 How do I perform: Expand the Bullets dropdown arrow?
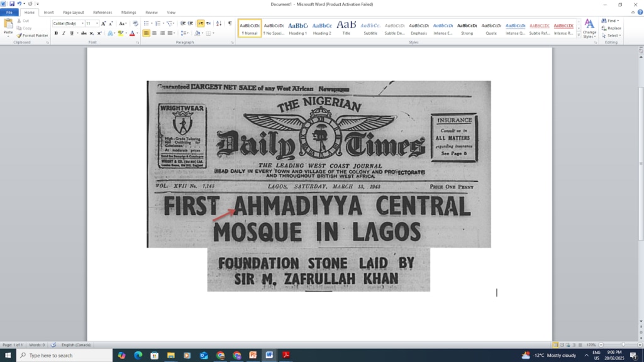coord(152,23)
